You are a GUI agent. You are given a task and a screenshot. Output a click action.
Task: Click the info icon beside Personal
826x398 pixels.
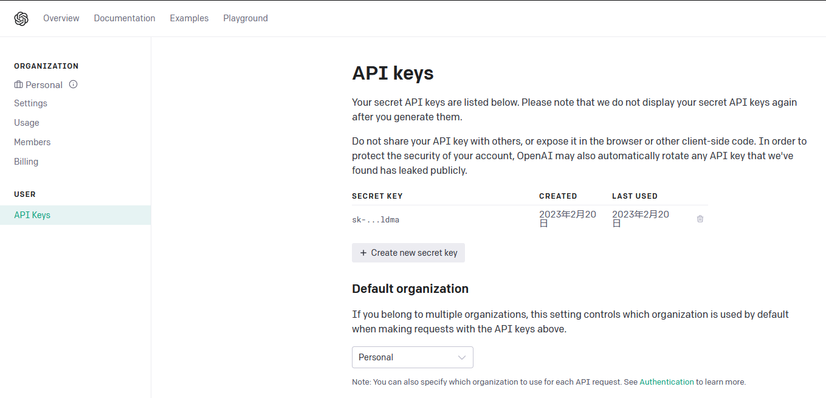click(x=74, y=84)
